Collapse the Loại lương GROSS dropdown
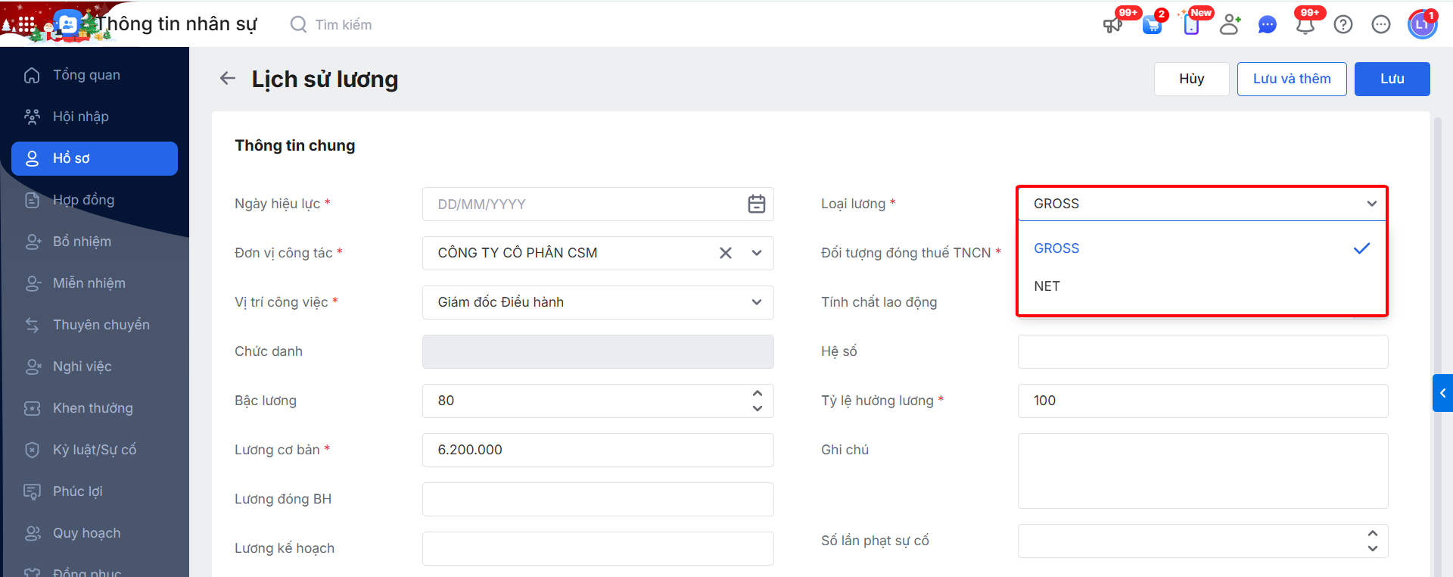The image size is (1453, 577). point(1371,204)
